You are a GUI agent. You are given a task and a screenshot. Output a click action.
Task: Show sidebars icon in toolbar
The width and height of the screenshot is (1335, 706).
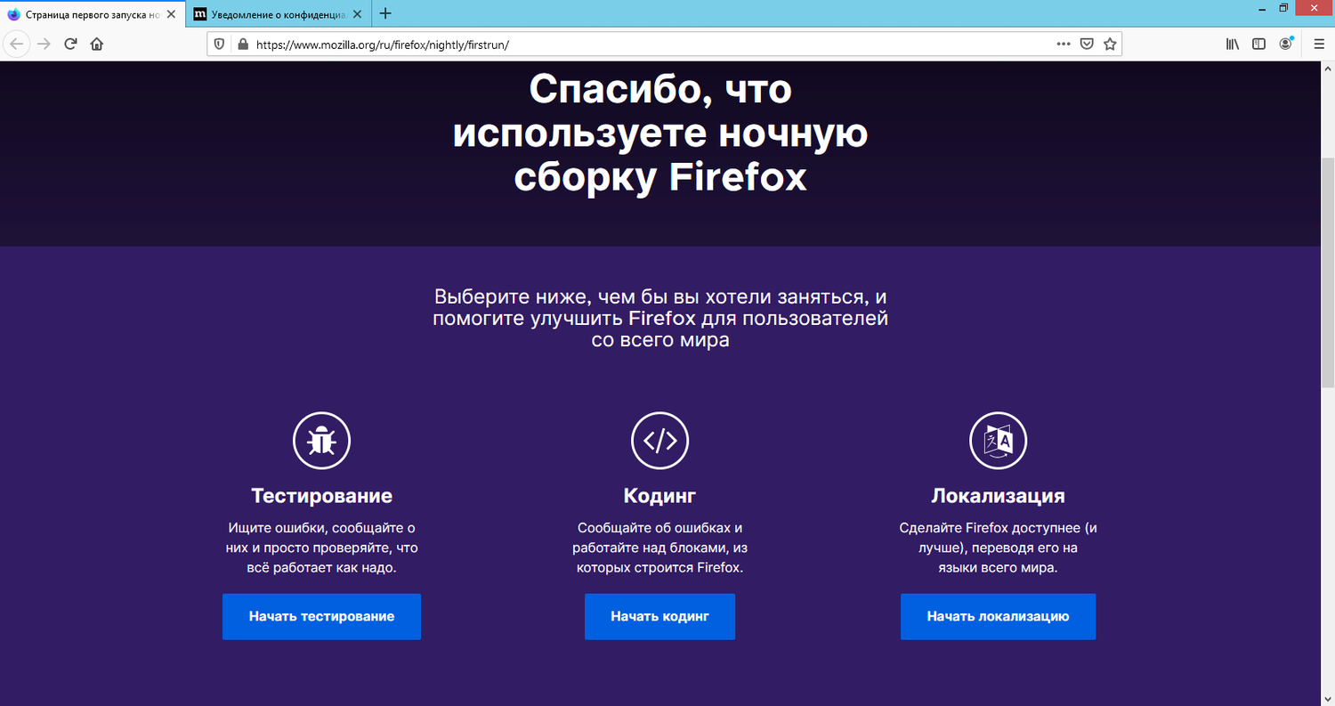pyautogui.click(x=1258, y=44)
